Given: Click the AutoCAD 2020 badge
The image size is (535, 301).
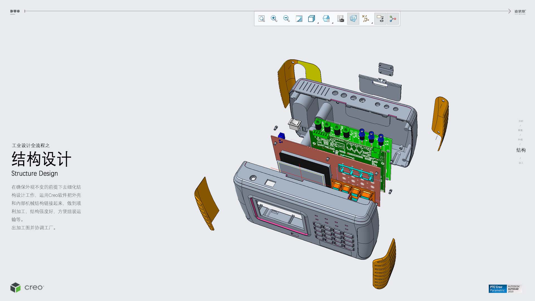Looking at the screenshot, I should 514,288.
